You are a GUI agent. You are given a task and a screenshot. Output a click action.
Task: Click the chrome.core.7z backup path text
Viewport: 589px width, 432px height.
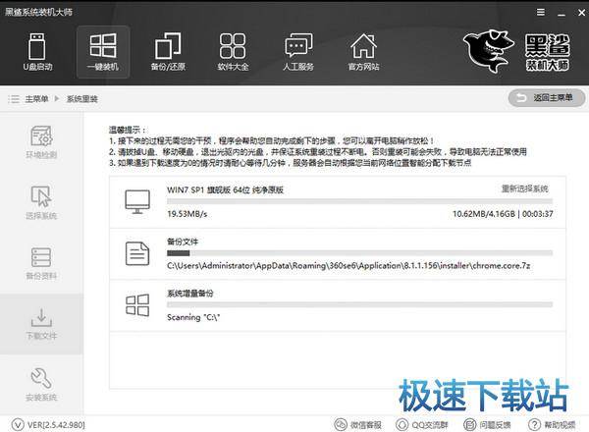click(x=348, y=266)
